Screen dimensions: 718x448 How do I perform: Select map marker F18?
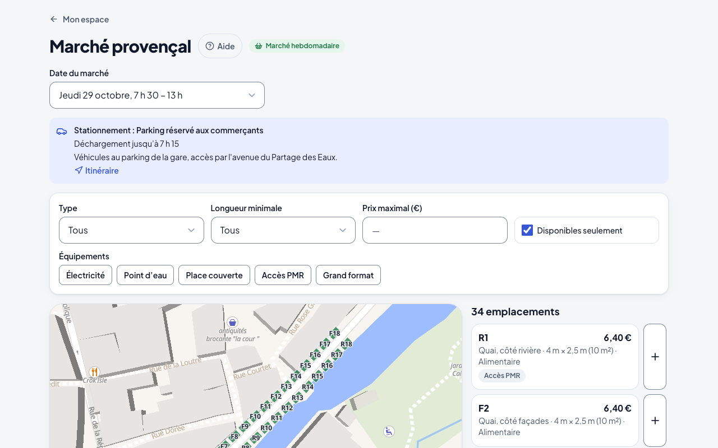click(x=335, y=333)
